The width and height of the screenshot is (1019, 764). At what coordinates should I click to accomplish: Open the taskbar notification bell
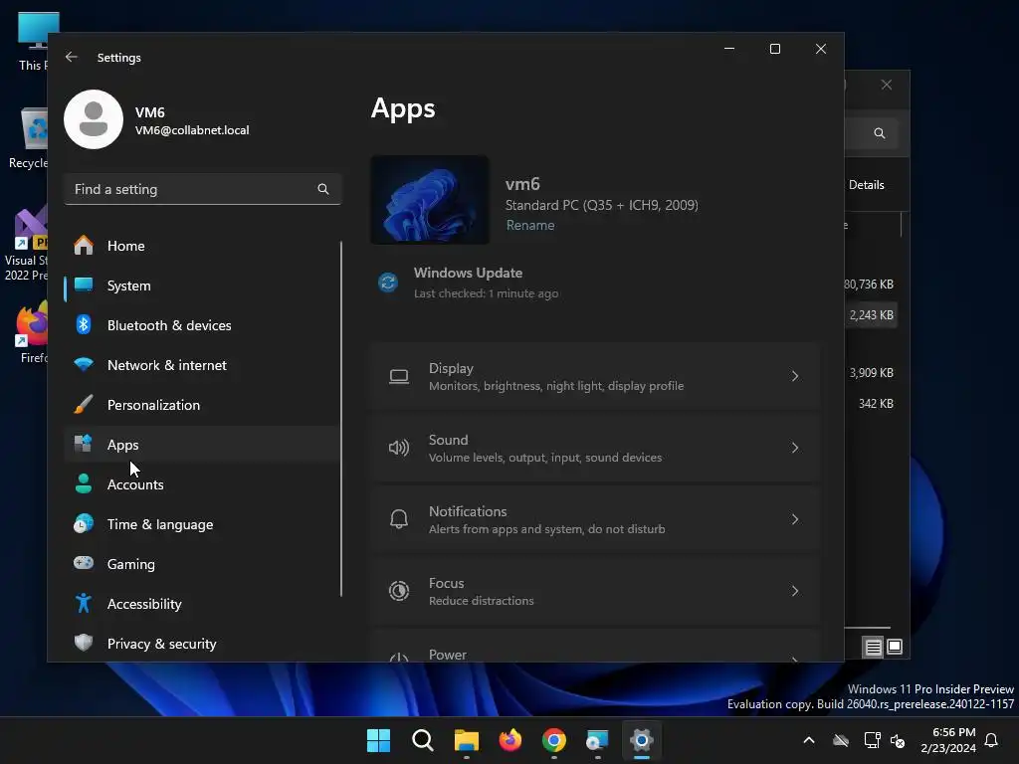991,740
